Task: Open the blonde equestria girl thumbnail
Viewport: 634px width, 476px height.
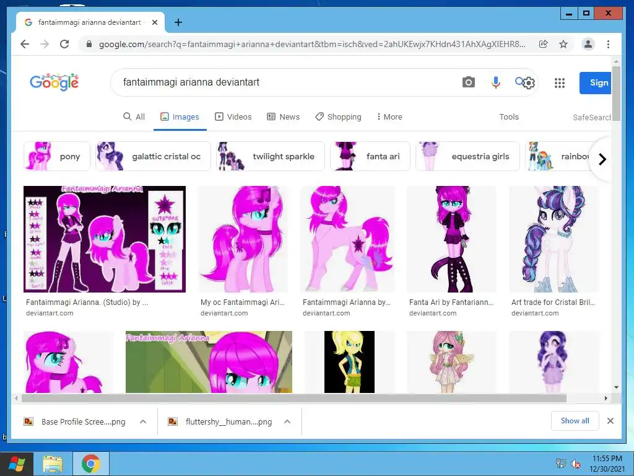Action: (349, 362)
